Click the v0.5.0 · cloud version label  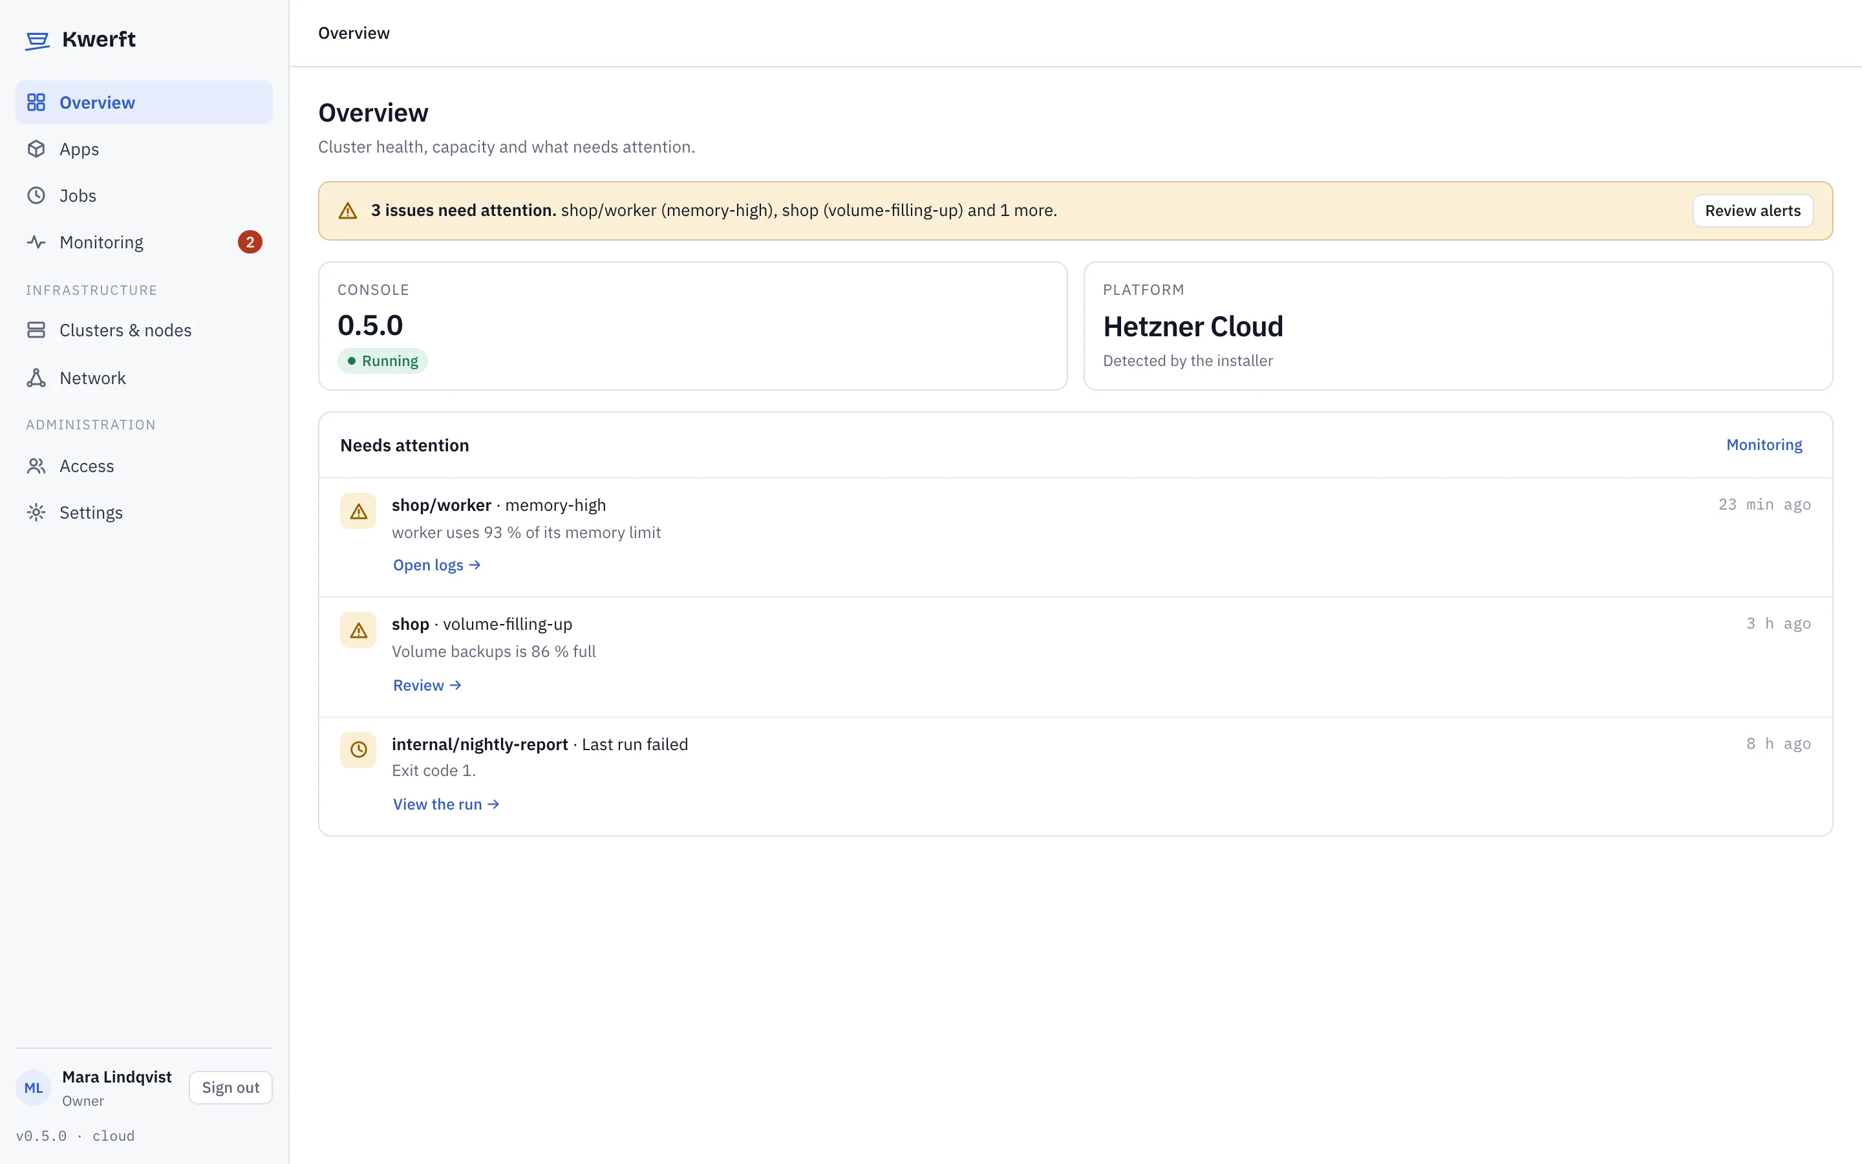(76, 1136)
